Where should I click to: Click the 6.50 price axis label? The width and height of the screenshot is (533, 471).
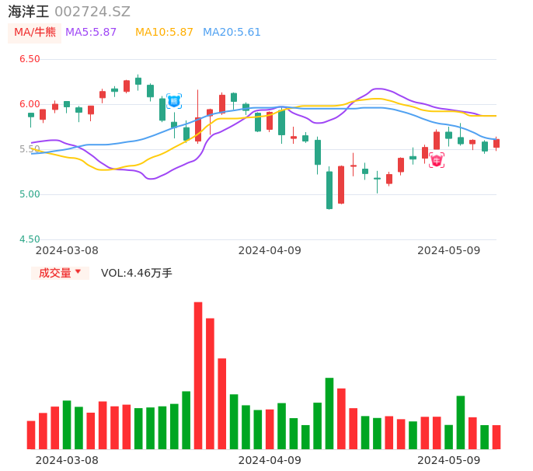[x=30, y=59]
